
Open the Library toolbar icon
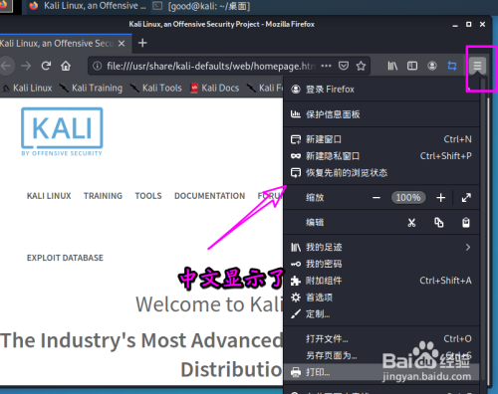(392, 66)
